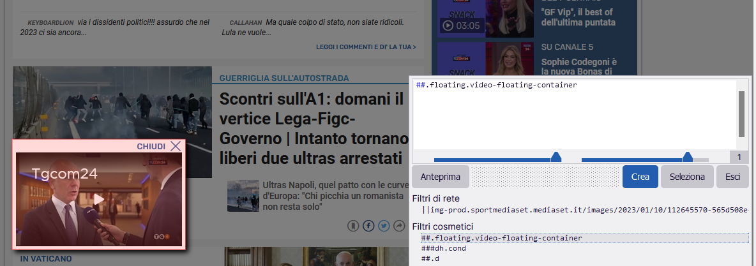756x266 pixels.
Task: Click the A1 highway clashes photo
Action: click(x=112, y=103)
